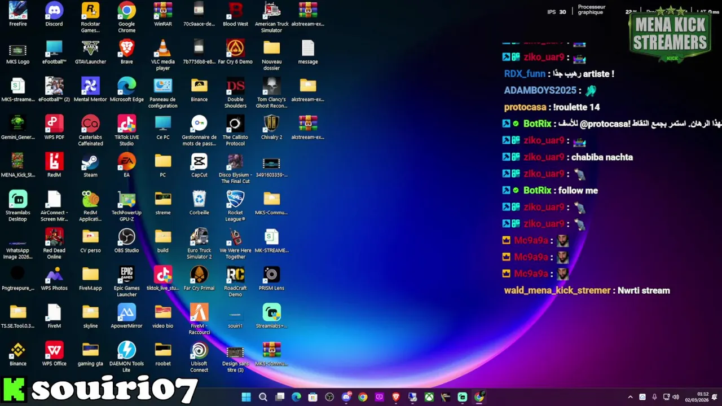This screenshot has width=722, height=406.
Task: Select the EA app desktop icon
Action: coord(126,165)
